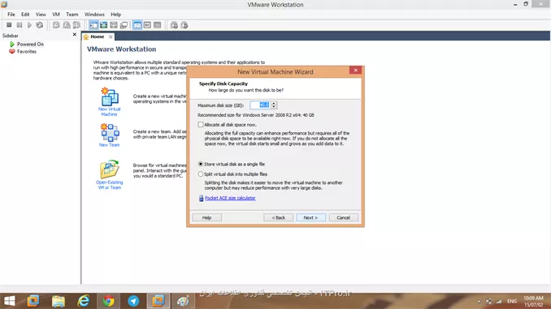Select the Summary View toolbar icon

pos(137,25)
